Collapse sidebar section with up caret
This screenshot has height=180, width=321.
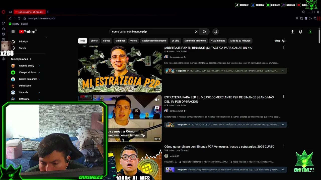tap(46, 37)
